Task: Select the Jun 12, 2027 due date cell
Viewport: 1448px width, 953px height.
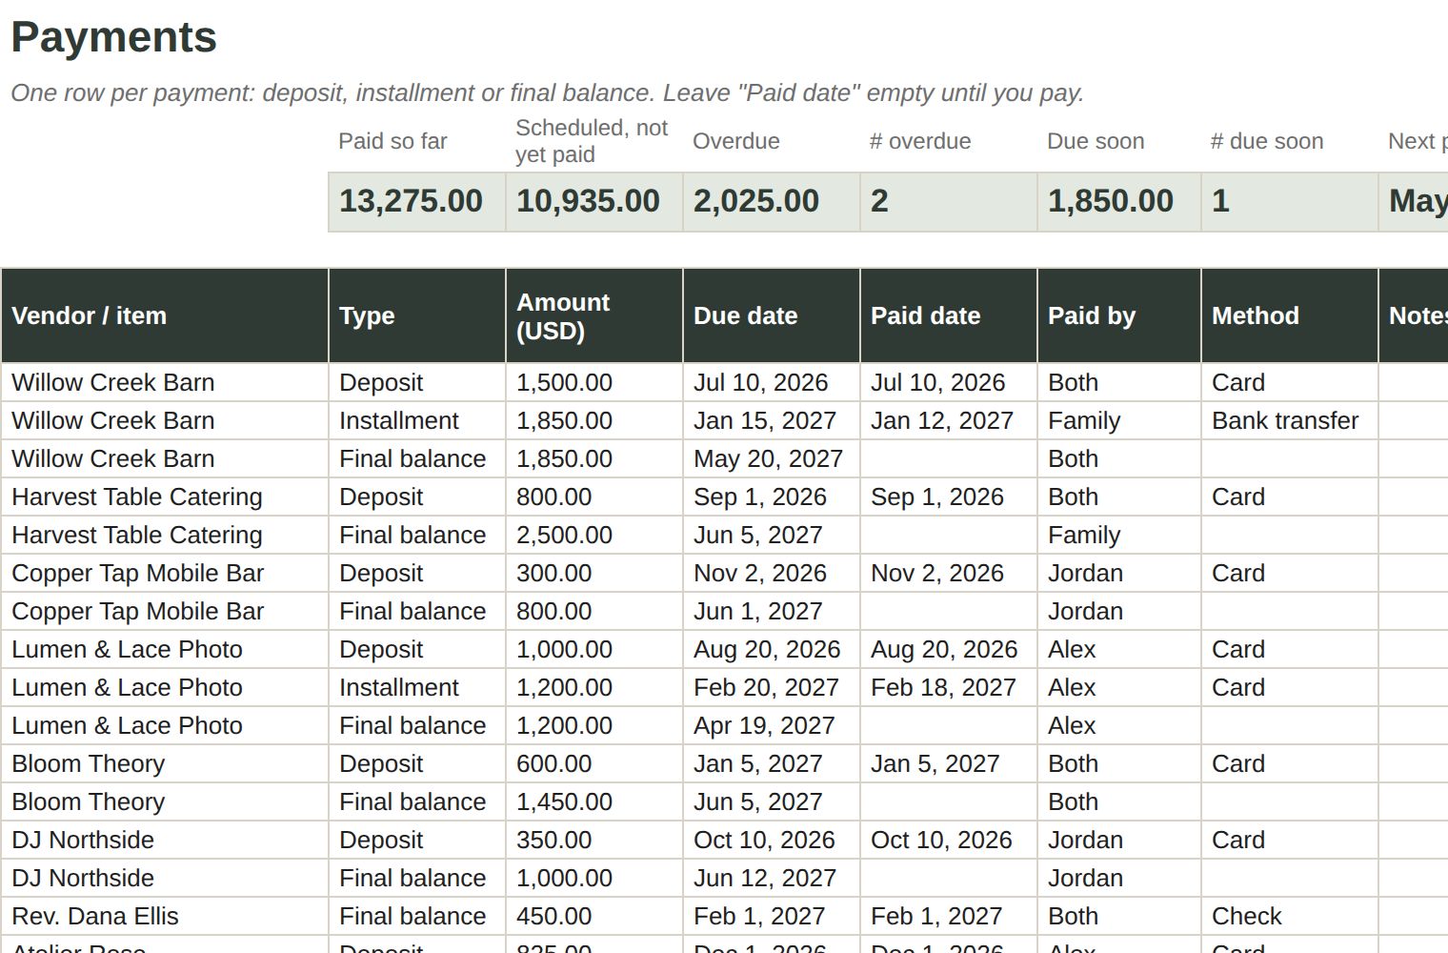Action: tap(772, 878)
